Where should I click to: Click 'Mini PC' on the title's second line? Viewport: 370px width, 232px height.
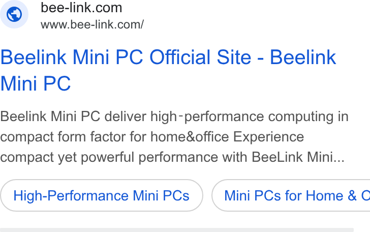(x=36, y=83)
